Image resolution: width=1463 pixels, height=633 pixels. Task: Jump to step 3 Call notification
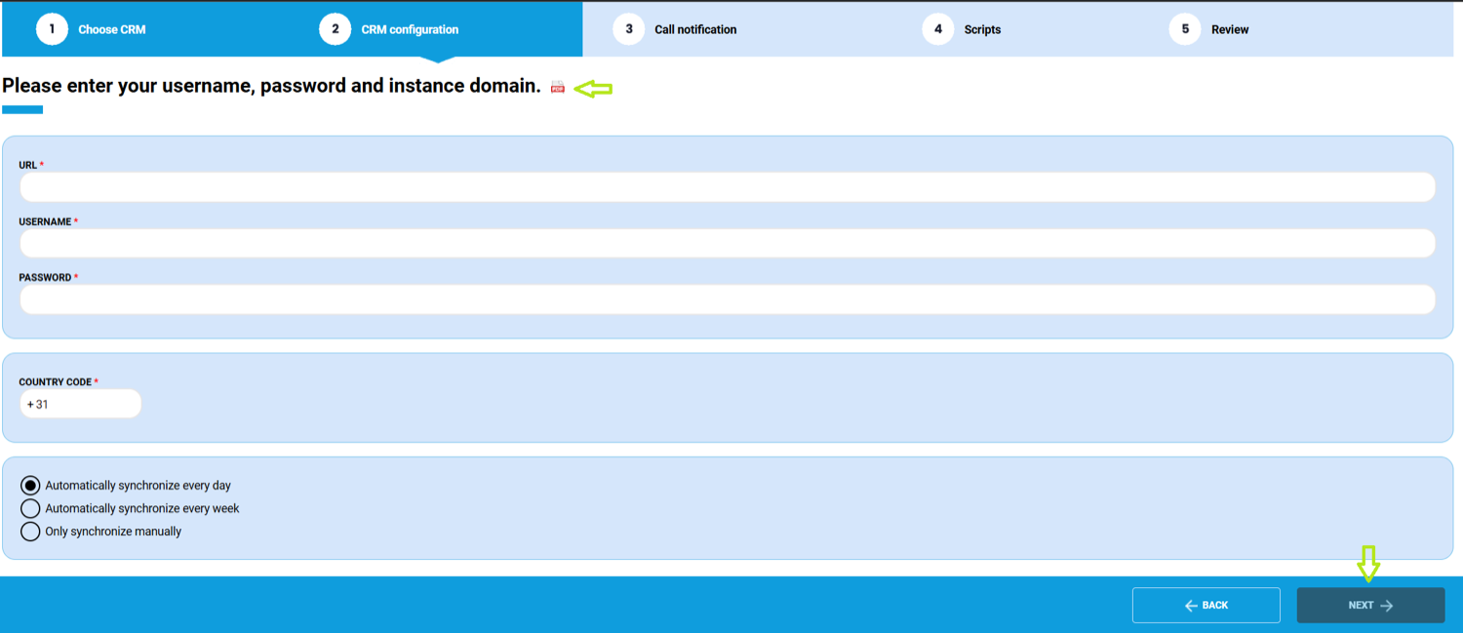[675, 29]
